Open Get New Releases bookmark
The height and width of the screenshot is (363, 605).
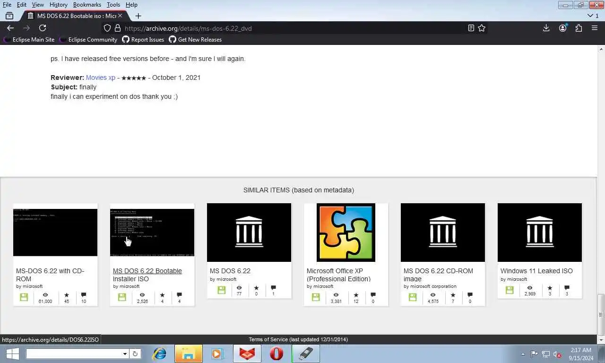click(195, 40)
